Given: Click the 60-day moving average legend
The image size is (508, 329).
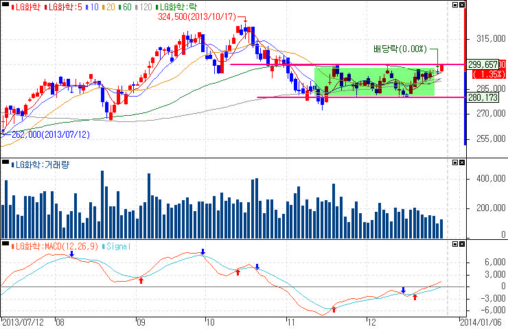Looking at the screenshot, I should point(127,5).
